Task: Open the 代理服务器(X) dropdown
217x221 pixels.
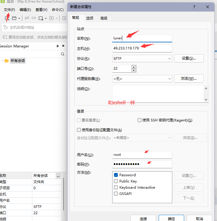Action: [x=142, y=79]
